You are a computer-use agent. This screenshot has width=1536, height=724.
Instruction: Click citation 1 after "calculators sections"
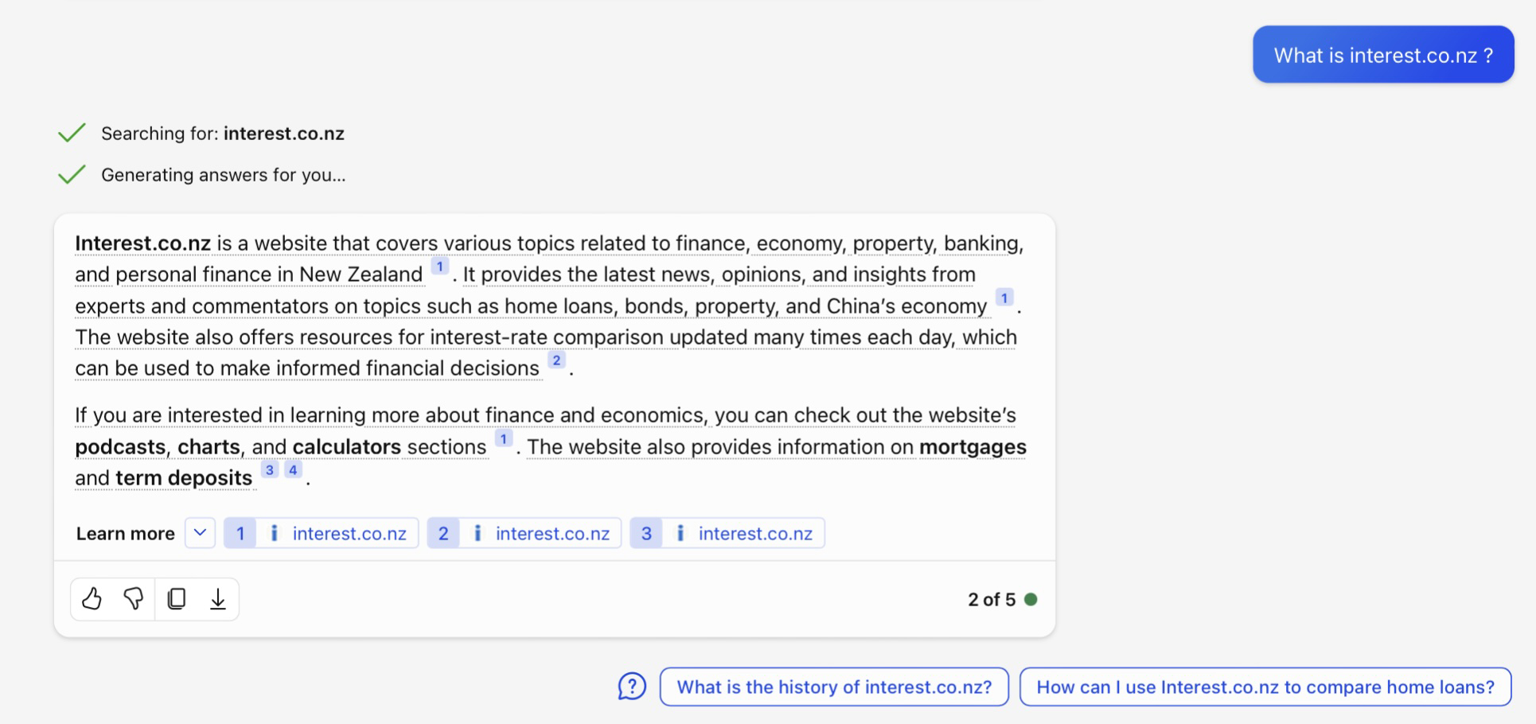pos(503,439)
